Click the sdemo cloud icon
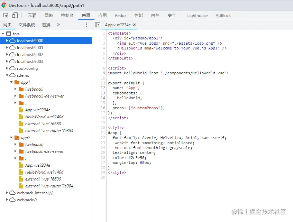 12,75
